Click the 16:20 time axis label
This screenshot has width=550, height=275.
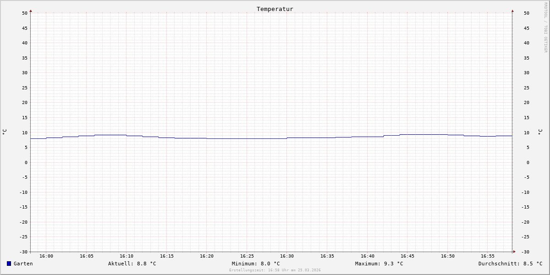tap(207, 256)
